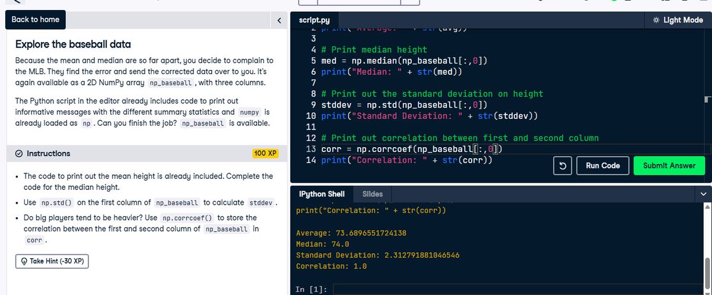712x295 pixels.
Task: Click the standard deviation comment on line 8
Action: (x=432, y=94)
